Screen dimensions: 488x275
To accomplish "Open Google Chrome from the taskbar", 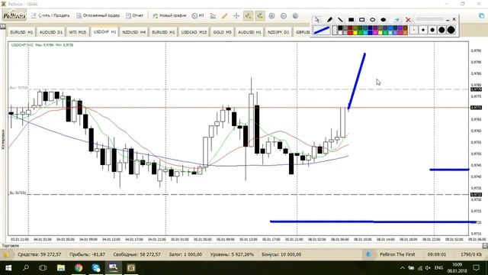I will tap(79, 268).
